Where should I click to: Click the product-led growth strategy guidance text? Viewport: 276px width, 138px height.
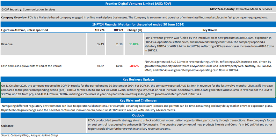click(181, 124)
